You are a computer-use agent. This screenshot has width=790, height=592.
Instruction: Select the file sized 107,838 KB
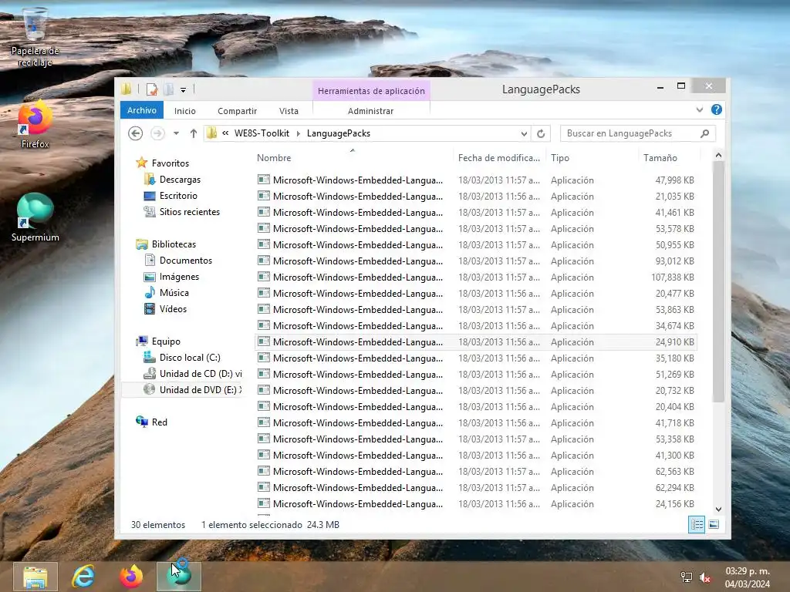[x=476, y=277]
